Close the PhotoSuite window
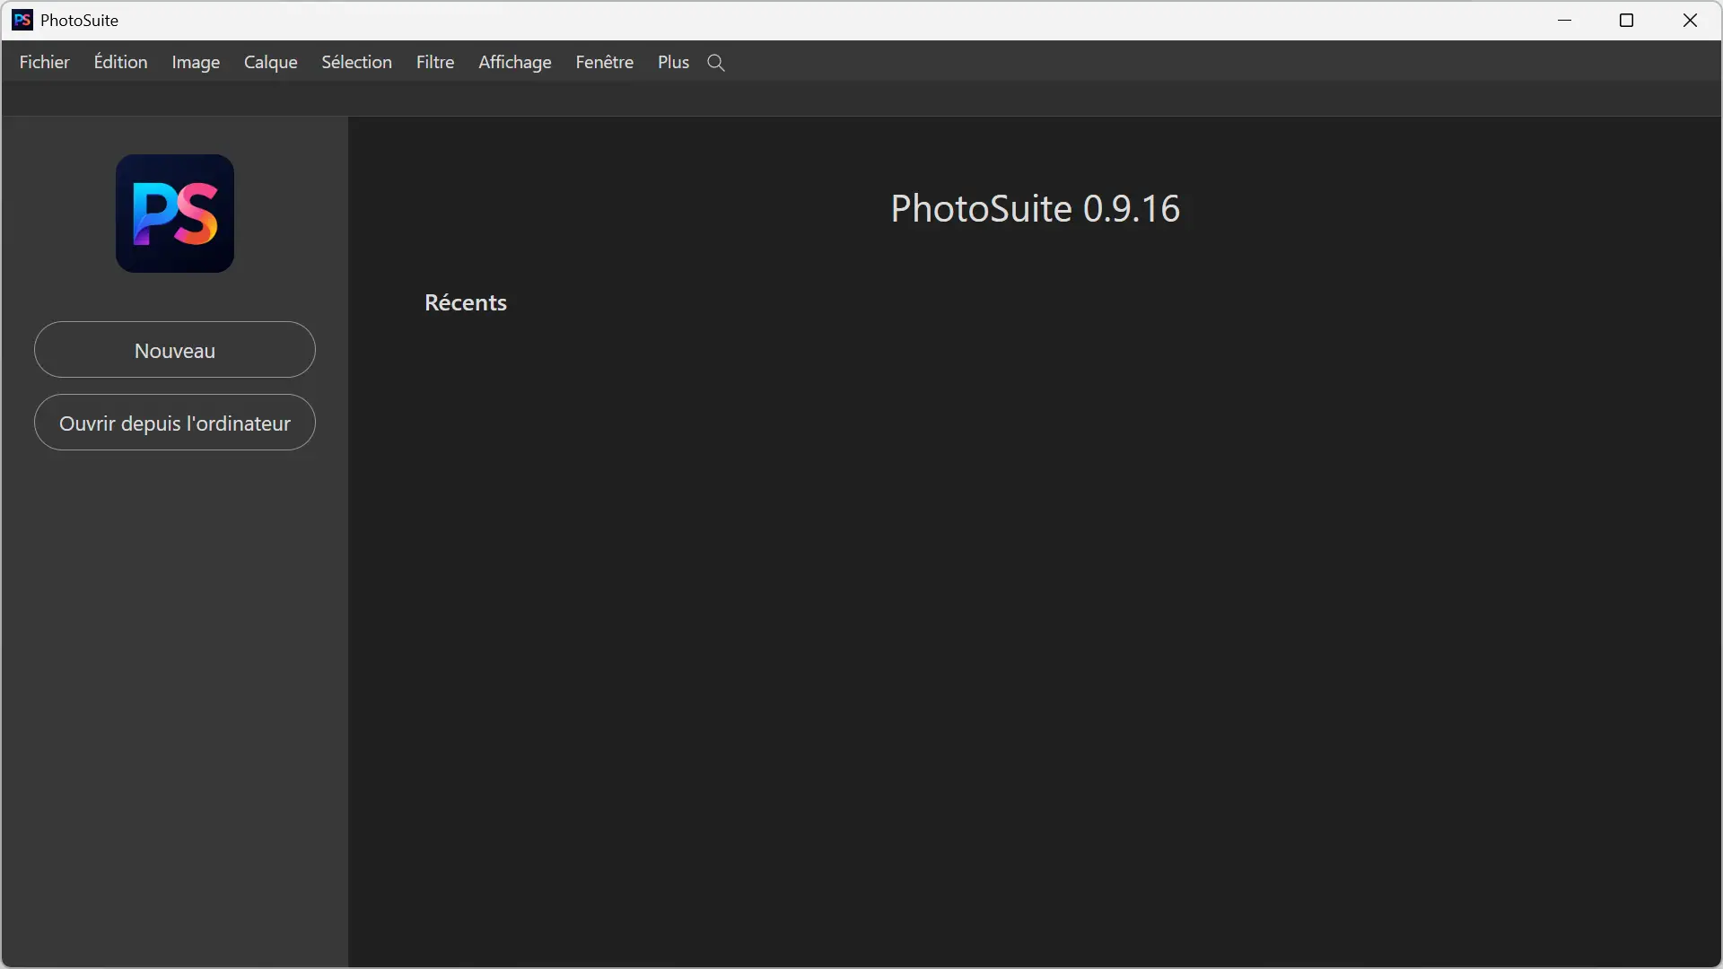Screen dimensions: 1723x969 tap(1690, 20)
